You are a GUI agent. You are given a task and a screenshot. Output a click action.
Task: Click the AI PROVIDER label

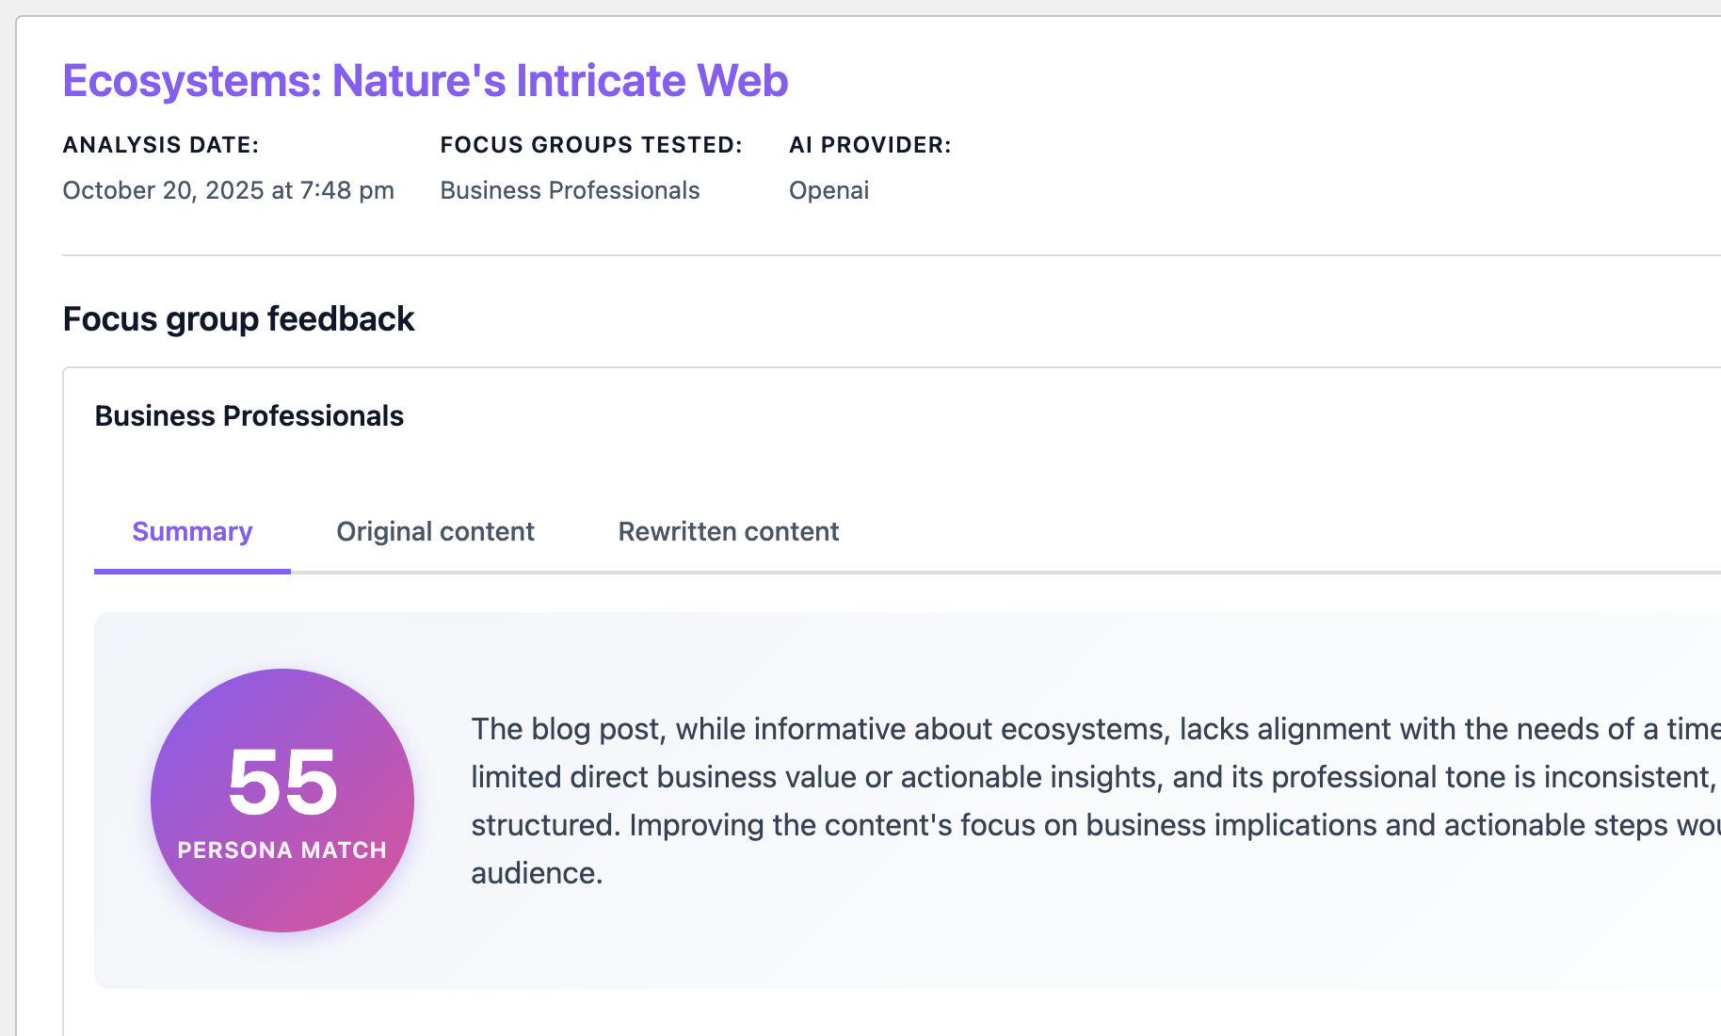(870, 145)
